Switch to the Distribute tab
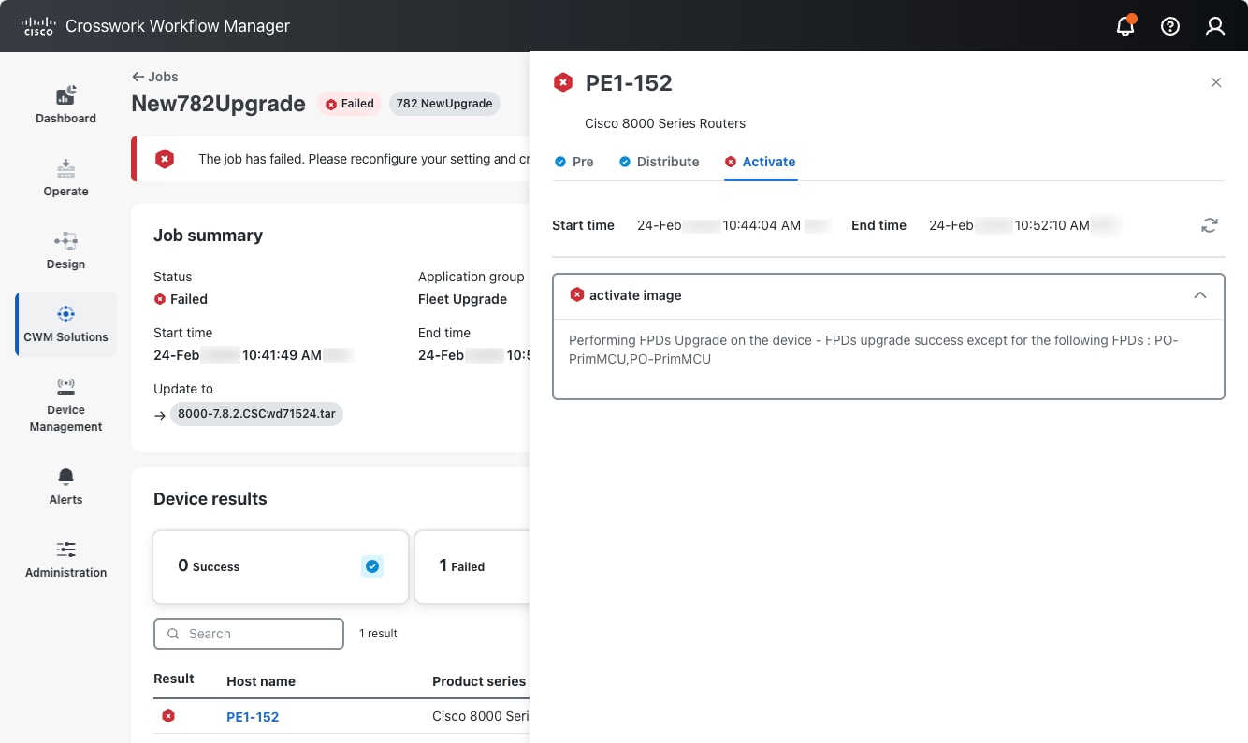1248x743 pixels. pyautogui.click(x=659, y=162)
